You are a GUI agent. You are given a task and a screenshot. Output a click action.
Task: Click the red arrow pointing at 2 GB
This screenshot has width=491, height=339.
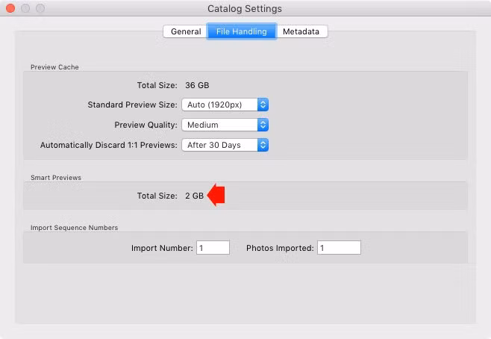216,195
